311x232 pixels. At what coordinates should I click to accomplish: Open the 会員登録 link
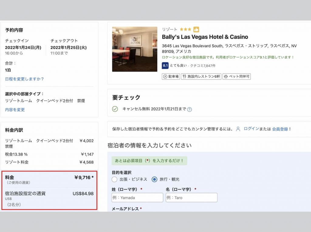280,129
